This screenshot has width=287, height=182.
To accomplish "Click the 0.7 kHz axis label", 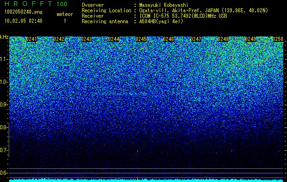I will click(x=3, y=150).
